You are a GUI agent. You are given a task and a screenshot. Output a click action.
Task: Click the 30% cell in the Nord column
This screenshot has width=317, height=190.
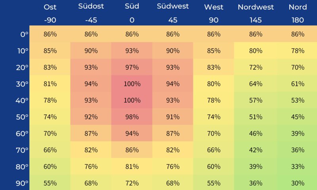(x=297, y=183)
